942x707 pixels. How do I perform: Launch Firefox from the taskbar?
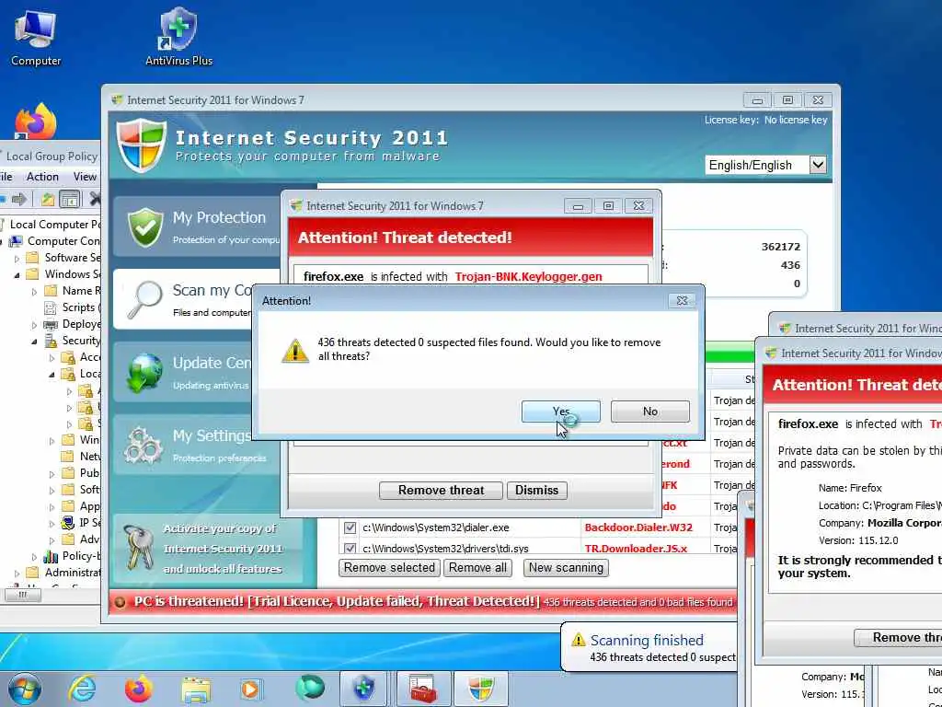point(139,689)
